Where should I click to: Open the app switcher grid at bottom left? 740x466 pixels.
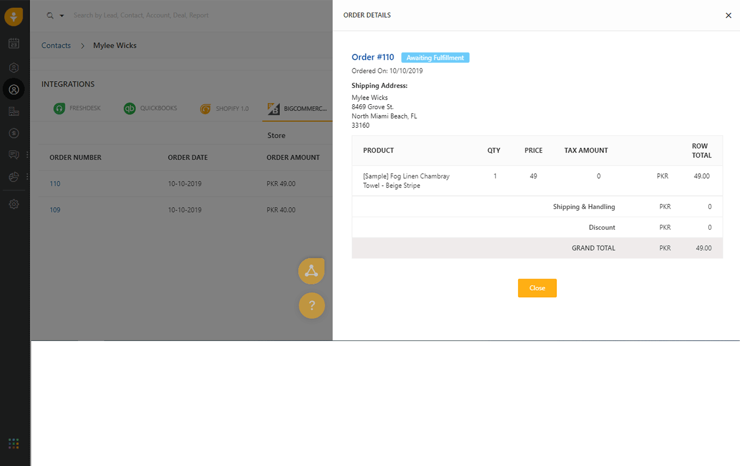[x=14, y=443]
